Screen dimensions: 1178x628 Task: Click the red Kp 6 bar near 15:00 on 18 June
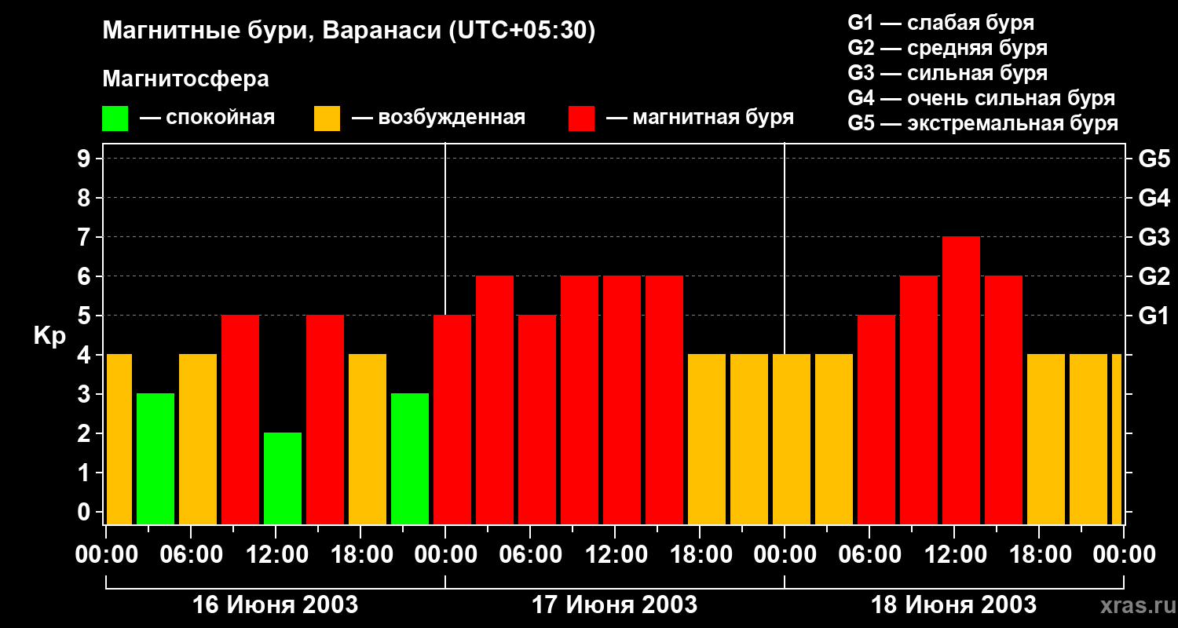pos(1004,400)
